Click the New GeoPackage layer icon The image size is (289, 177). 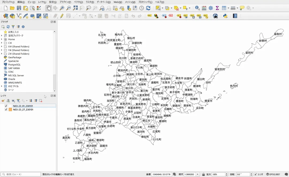[x=12, y=16]
